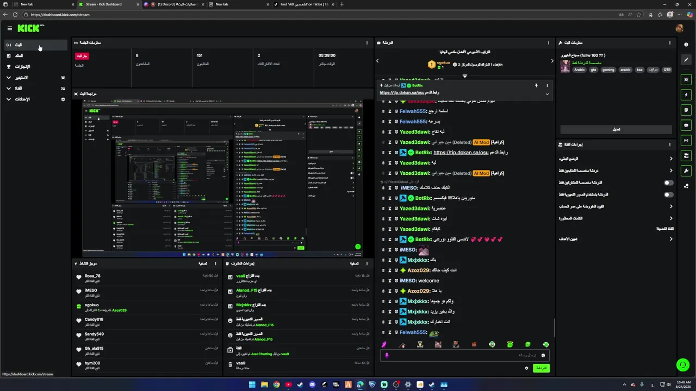Click the broadcast signal icon in the right sidebar
The height and width of the screenshot is (391, 696).
(686, 140)
